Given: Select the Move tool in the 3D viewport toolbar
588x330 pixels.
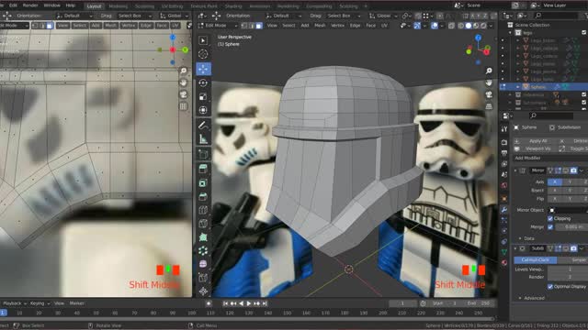Looking at the screenshot, I should (x=203, y=69).
